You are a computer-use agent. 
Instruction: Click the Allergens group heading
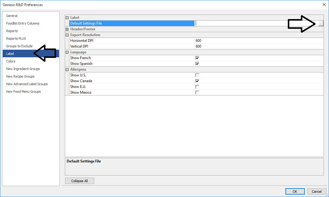(x=78, y=69)
